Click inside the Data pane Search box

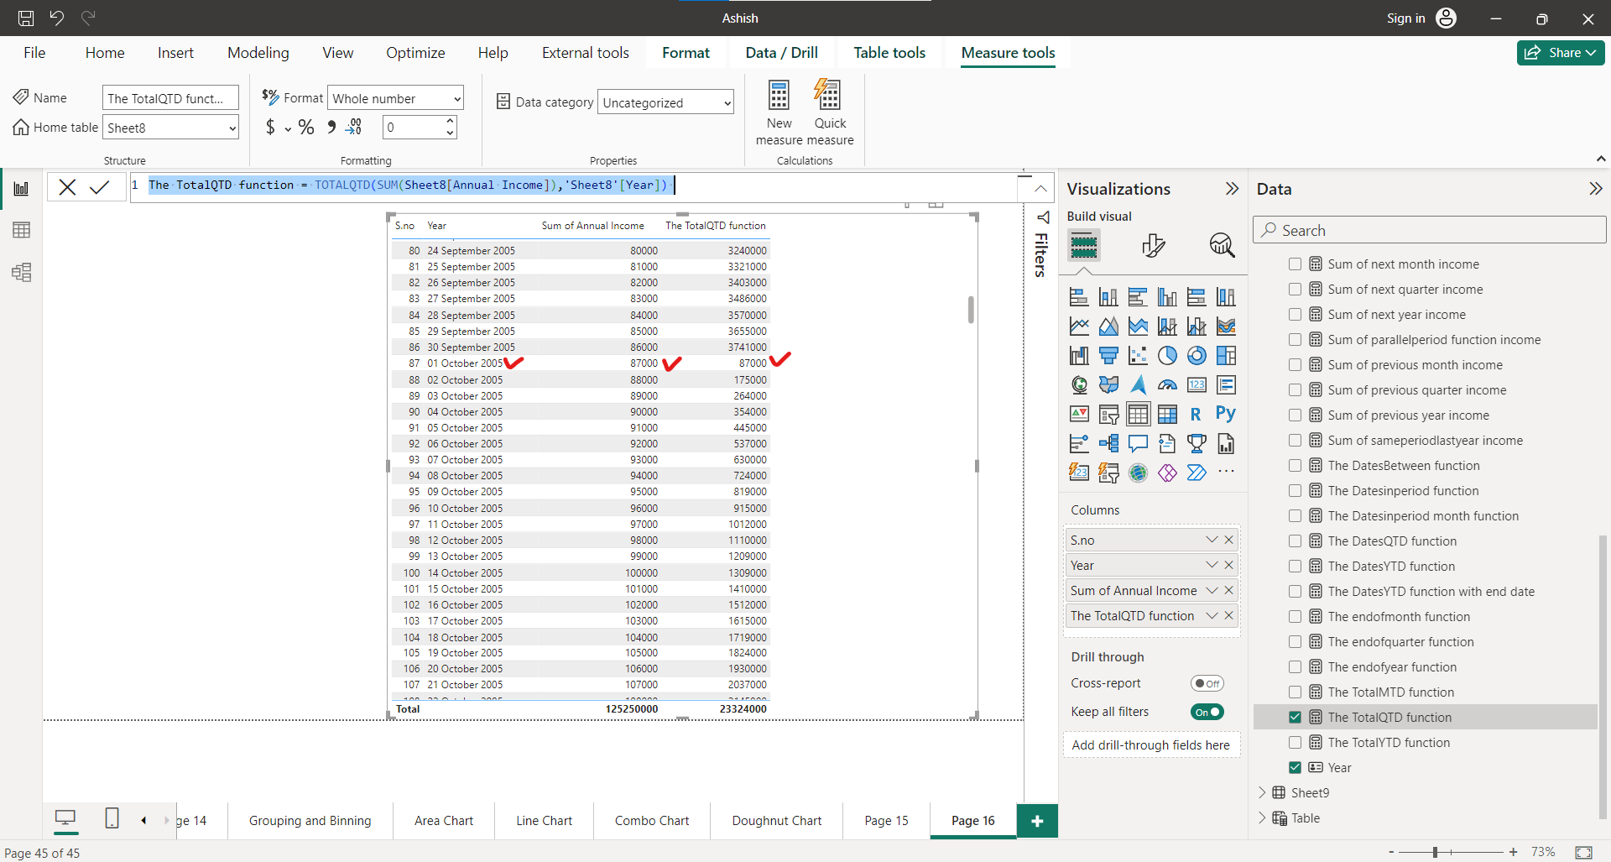[1426, 229]
